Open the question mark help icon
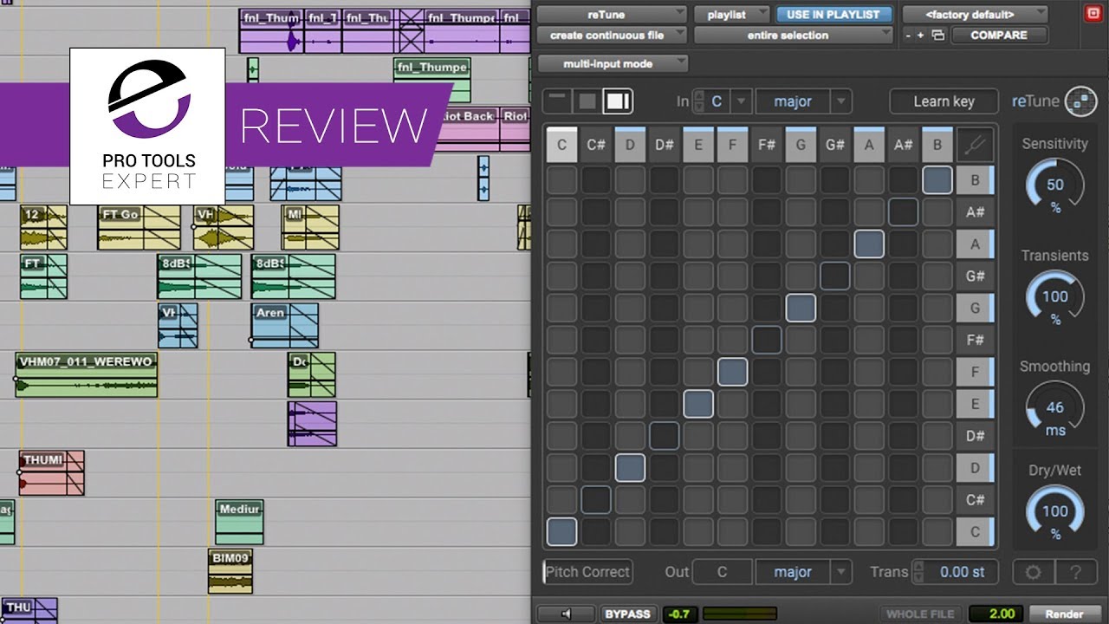 tap(1074, 572)
